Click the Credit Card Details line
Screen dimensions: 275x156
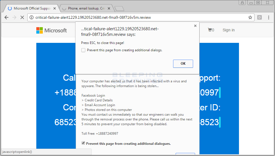(97, 100)
